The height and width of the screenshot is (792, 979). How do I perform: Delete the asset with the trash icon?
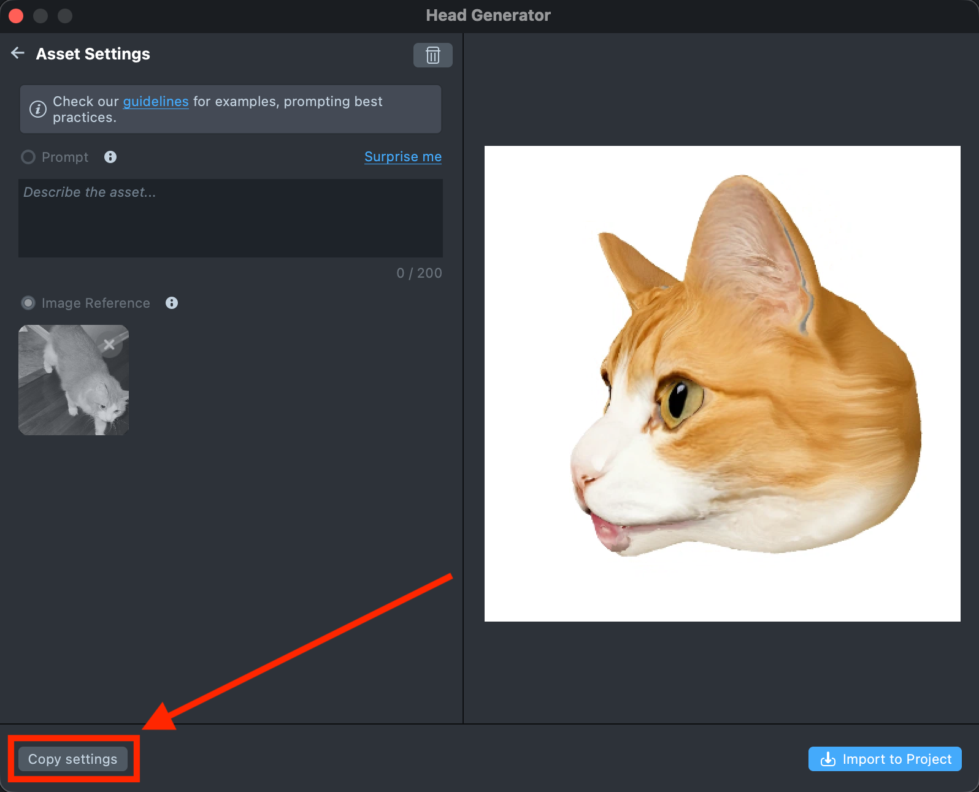[432, 55]
